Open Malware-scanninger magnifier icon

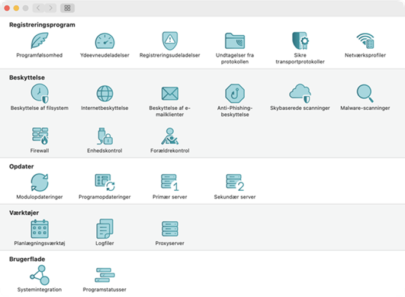click(365, 93)
